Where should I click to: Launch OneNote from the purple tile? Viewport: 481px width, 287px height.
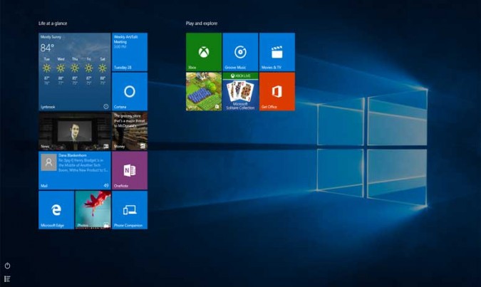tap(130, 170)
